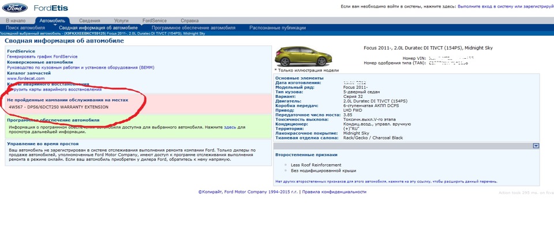Click the axle ratio value 3.85

[x=347, y=115]
